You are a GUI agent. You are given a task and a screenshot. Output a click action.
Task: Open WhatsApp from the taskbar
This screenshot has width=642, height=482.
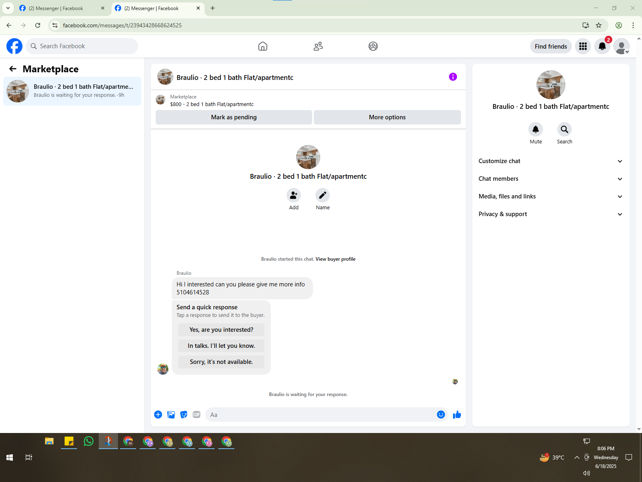pyautogui.click(x=89, y=441)
